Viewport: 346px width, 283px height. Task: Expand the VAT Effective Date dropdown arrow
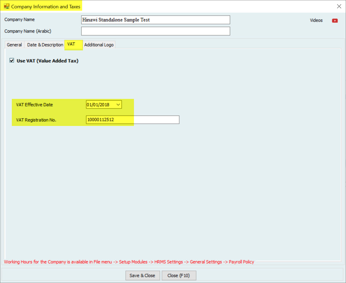coord(118,105)
